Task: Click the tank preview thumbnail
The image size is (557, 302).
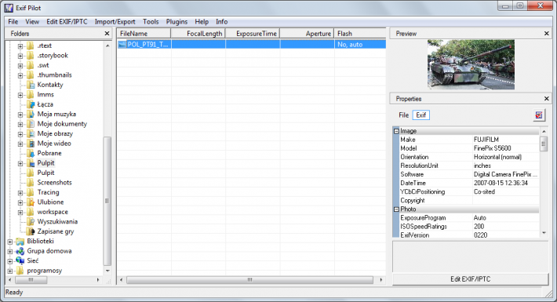Action: [x=471, y=64]
